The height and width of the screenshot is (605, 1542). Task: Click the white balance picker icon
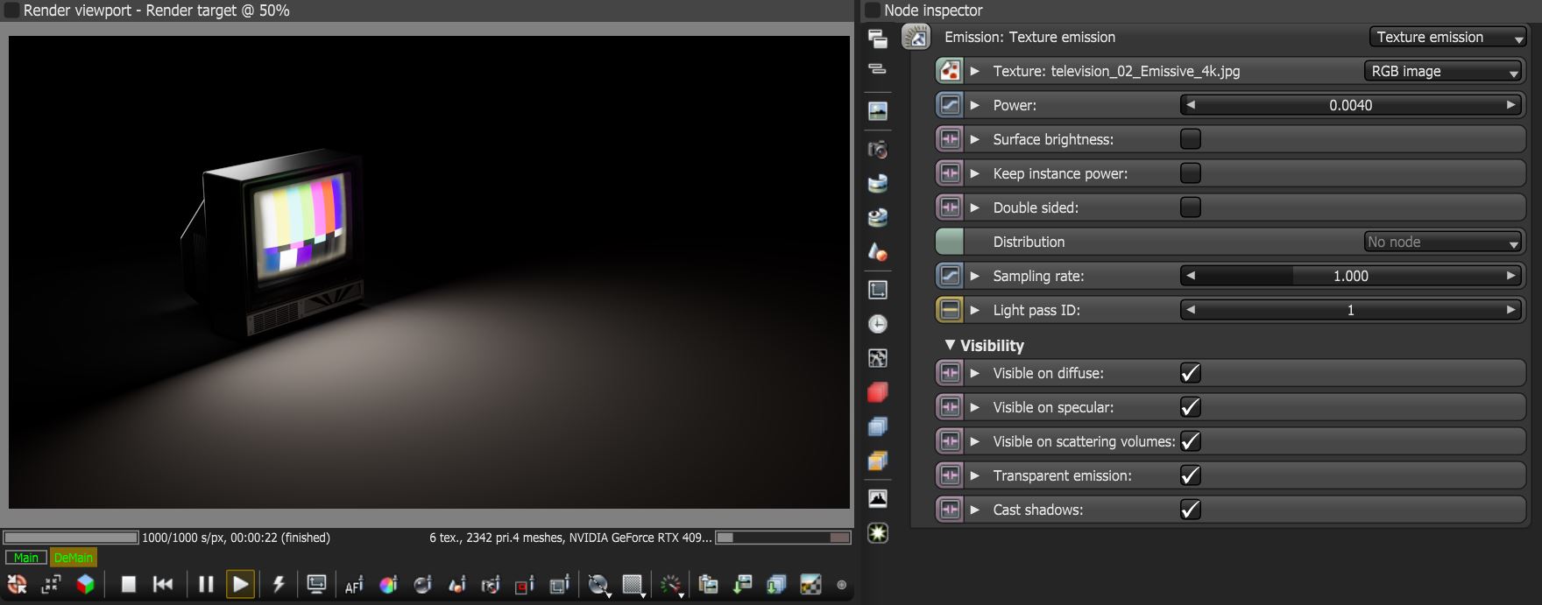pyautogui.click(x=388, y=585)
